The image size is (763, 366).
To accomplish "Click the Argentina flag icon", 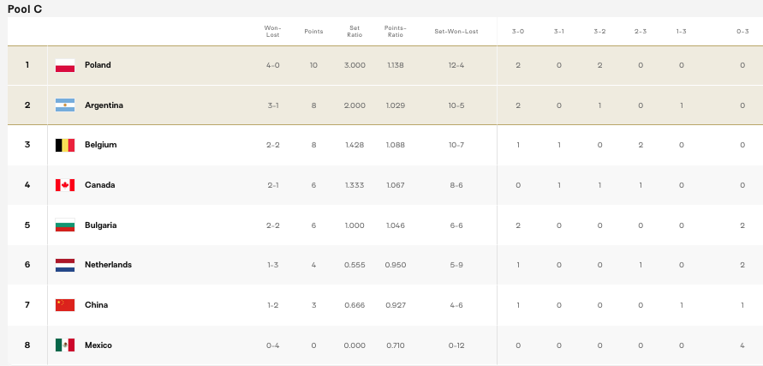I will tap(65, 105).
